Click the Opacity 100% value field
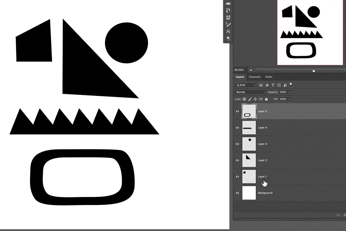Image resolution: width=346 pixels, height=231 pixels. (283, 92)
